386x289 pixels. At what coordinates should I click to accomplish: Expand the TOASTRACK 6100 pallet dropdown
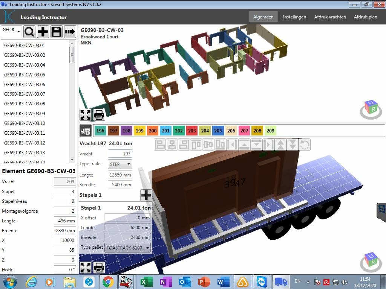(128, 248)
